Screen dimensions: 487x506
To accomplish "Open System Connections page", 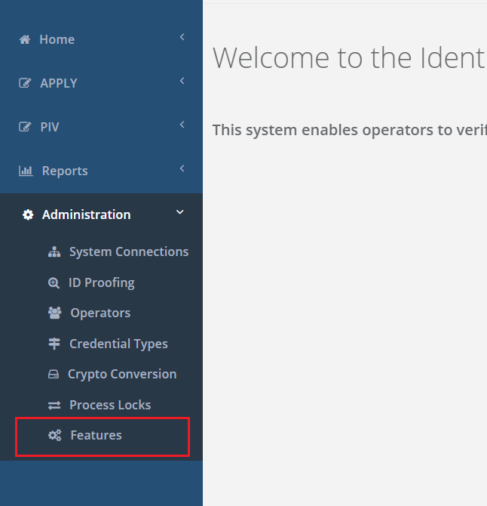I will (129, 251).
